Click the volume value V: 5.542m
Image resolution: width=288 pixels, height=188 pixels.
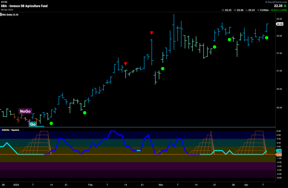coord(263,10)
